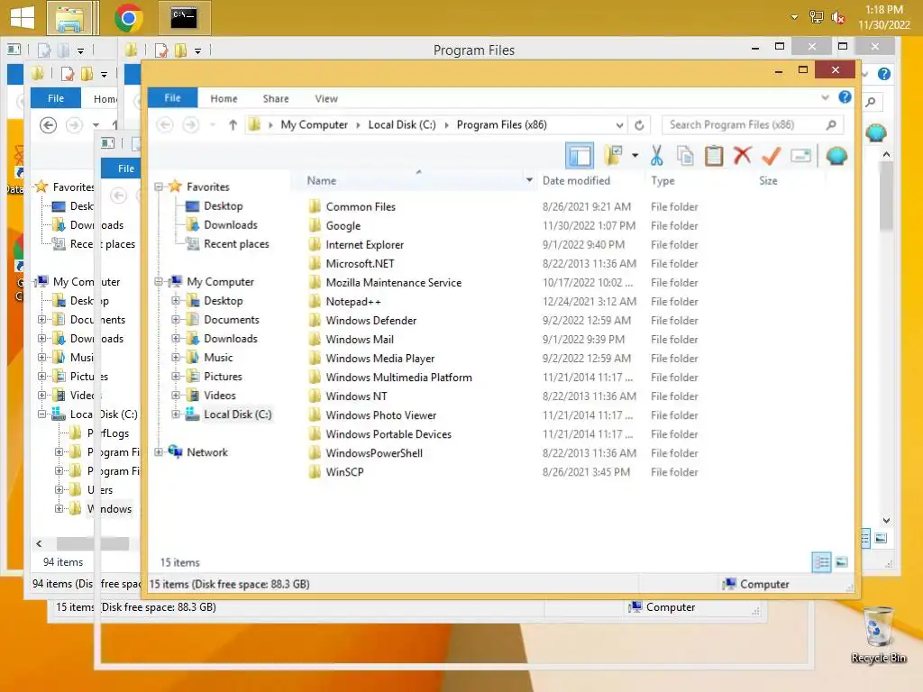Click Local Disk (C:) in address breadcrumb
Viewport: 923px width, 692px height.
point(402,124)
